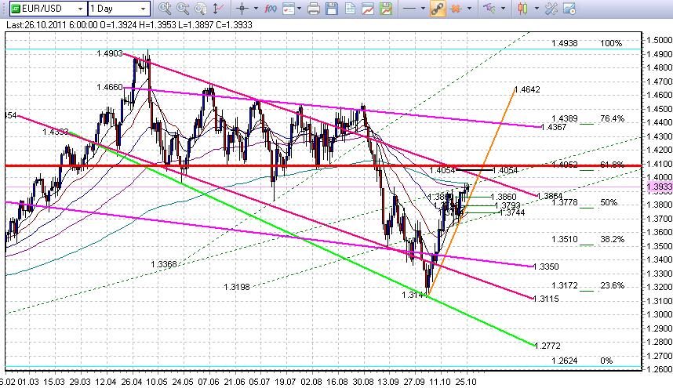Click the printer icon
673x388 pixels.
[x=314, y=8]
